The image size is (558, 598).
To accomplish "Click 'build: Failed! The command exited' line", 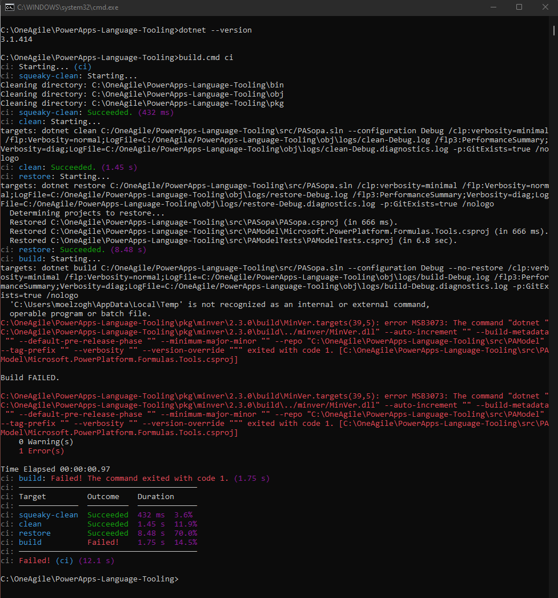I will (x=135, y=479).
